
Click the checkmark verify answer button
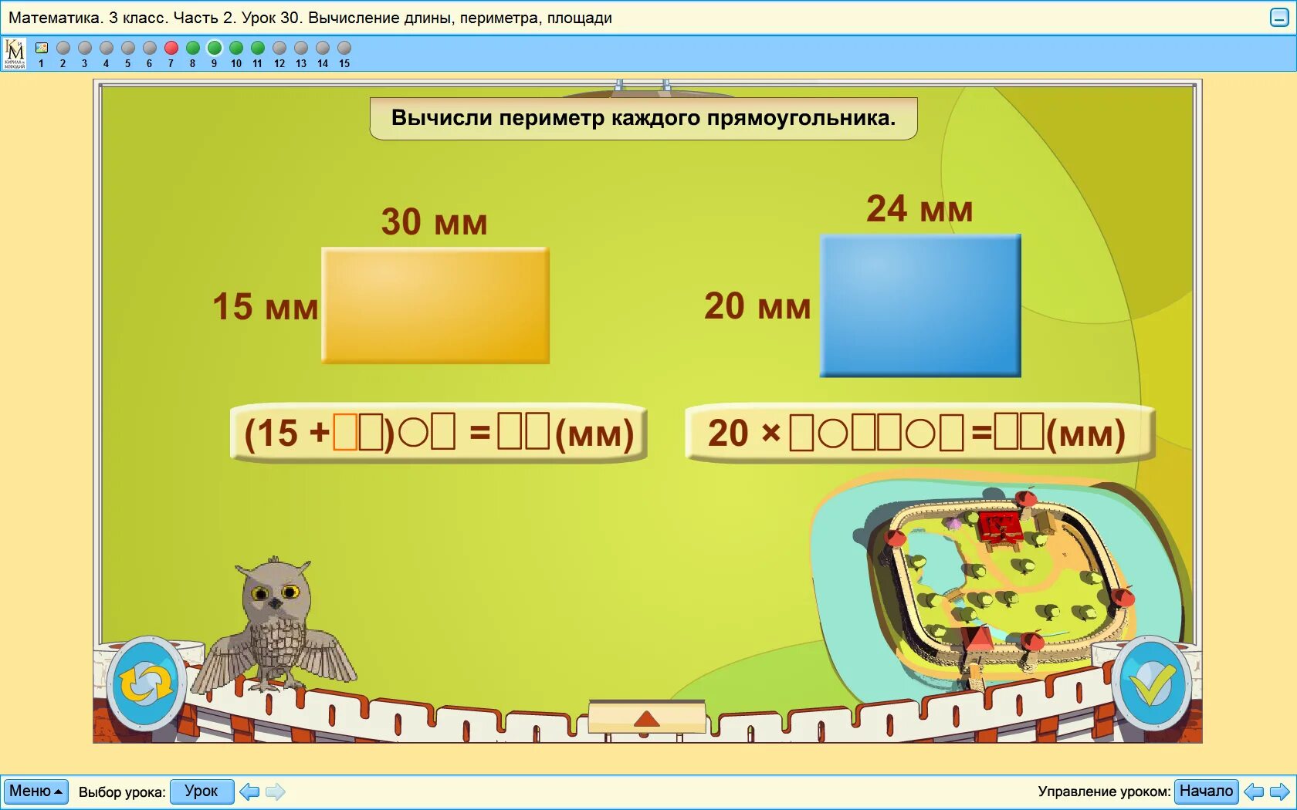click(1151, 683)
